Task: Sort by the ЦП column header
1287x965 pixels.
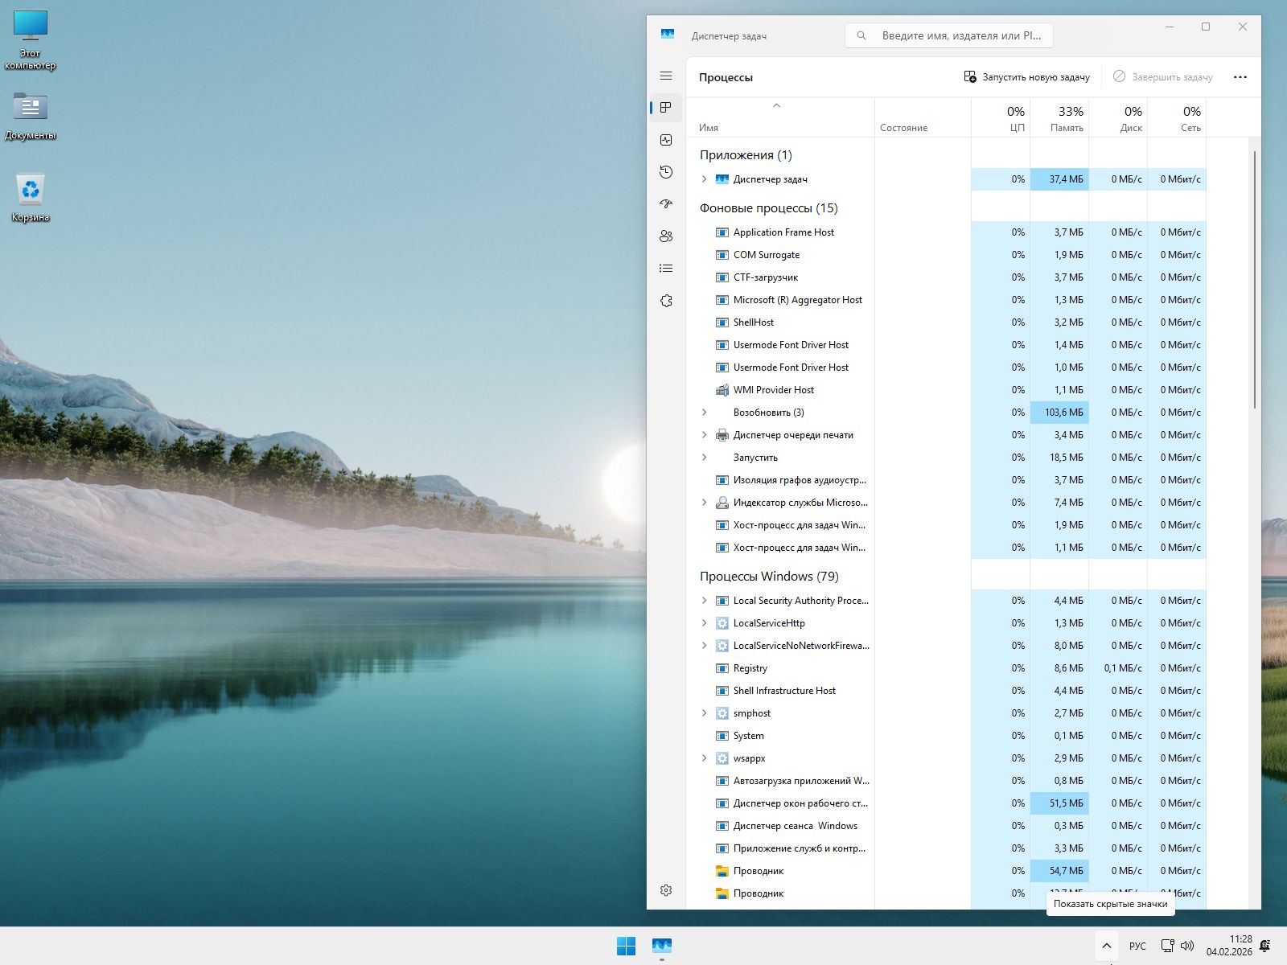Action: [x=1001, y=118]
